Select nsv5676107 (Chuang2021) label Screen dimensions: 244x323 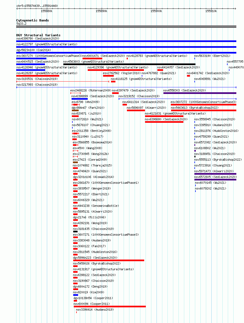pos(91,125)
